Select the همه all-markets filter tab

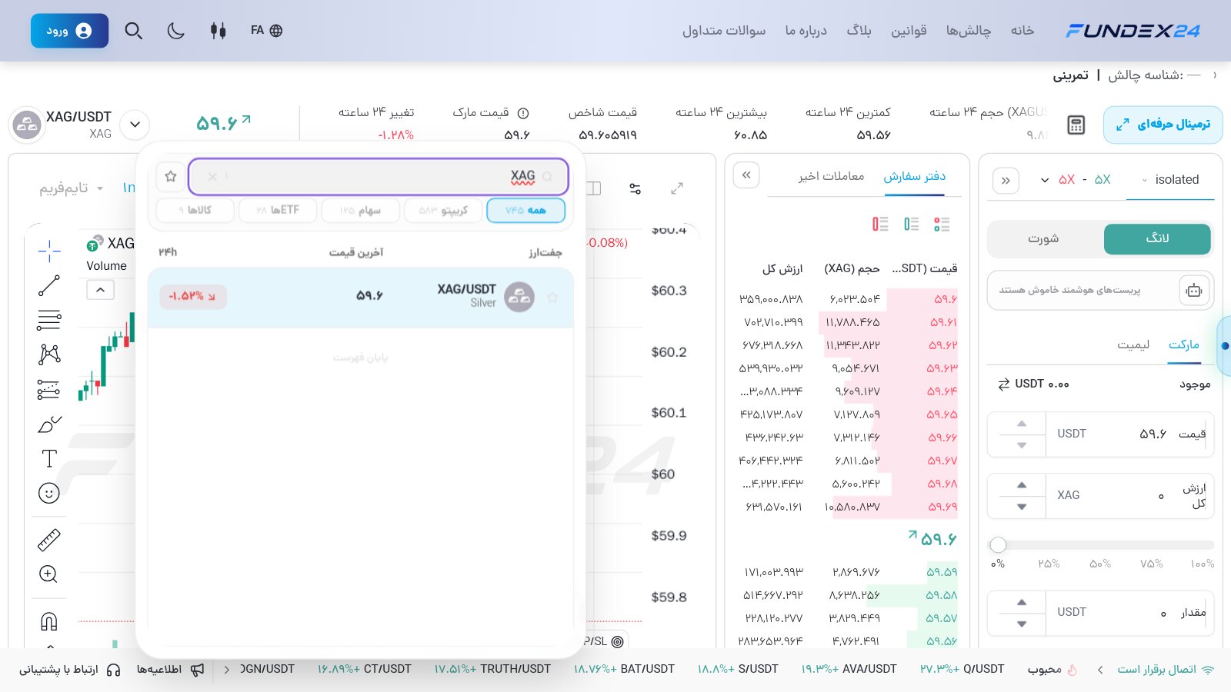[526, 210]
